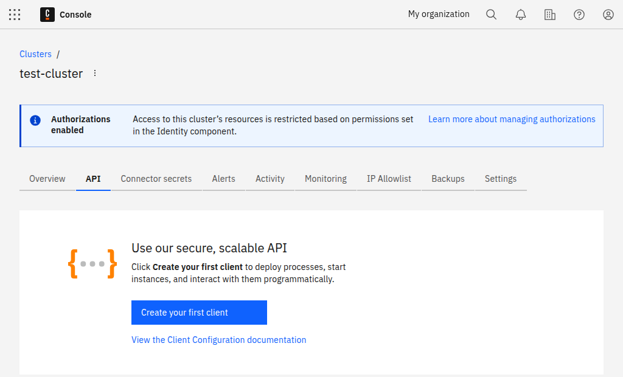Switch to the Overview tab

coord(47,179)
